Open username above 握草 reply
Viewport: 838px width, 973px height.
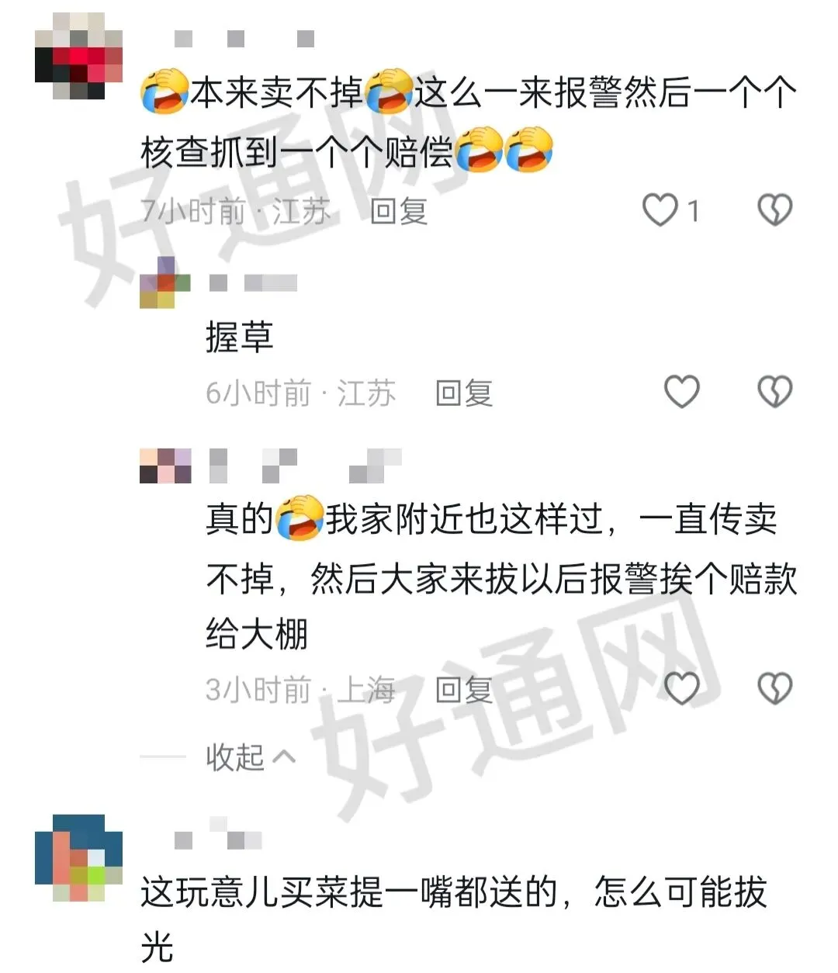(x=253, y=283)
